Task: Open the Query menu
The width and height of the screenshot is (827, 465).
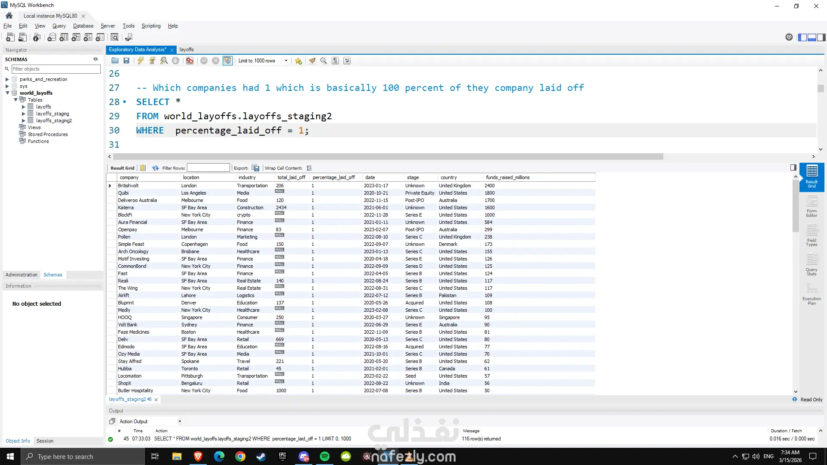Action: 59,26
